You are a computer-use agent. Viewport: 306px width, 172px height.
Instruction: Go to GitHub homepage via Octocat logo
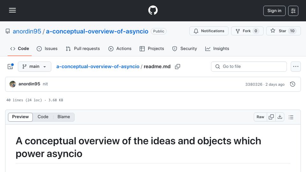click(153, 10)
